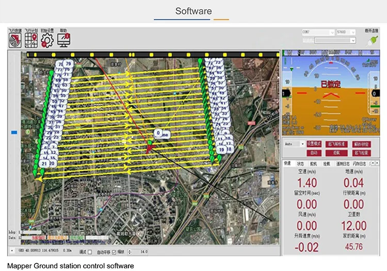This screenshot has width=387, height=271.
Task: Click the climb rate value -0.02
Action: (307, 247)
